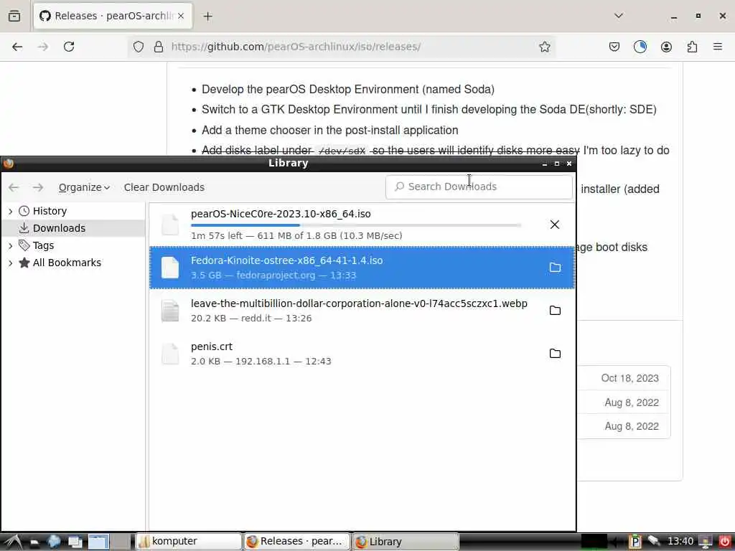The image size is (735, 551).
Task: Click the site security padlock icon
Action: [159, 47]
